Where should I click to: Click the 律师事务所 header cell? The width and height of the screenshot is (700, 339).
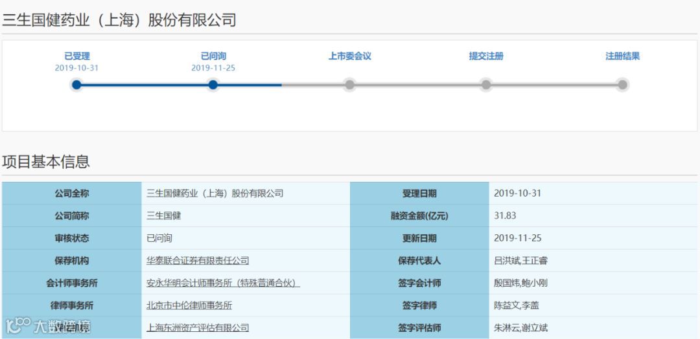tap(72, 305)
